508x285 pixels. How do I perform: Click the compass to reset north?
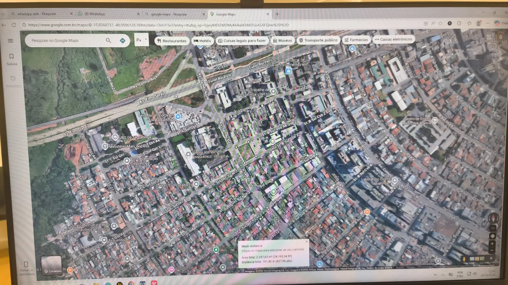click(x=493, y=218)
